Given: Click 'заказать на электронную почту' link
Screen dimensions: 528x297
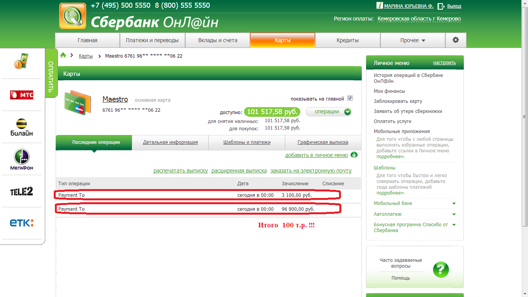Looking at the screenshot, I should pyautogui.click(x=311, y=171).
